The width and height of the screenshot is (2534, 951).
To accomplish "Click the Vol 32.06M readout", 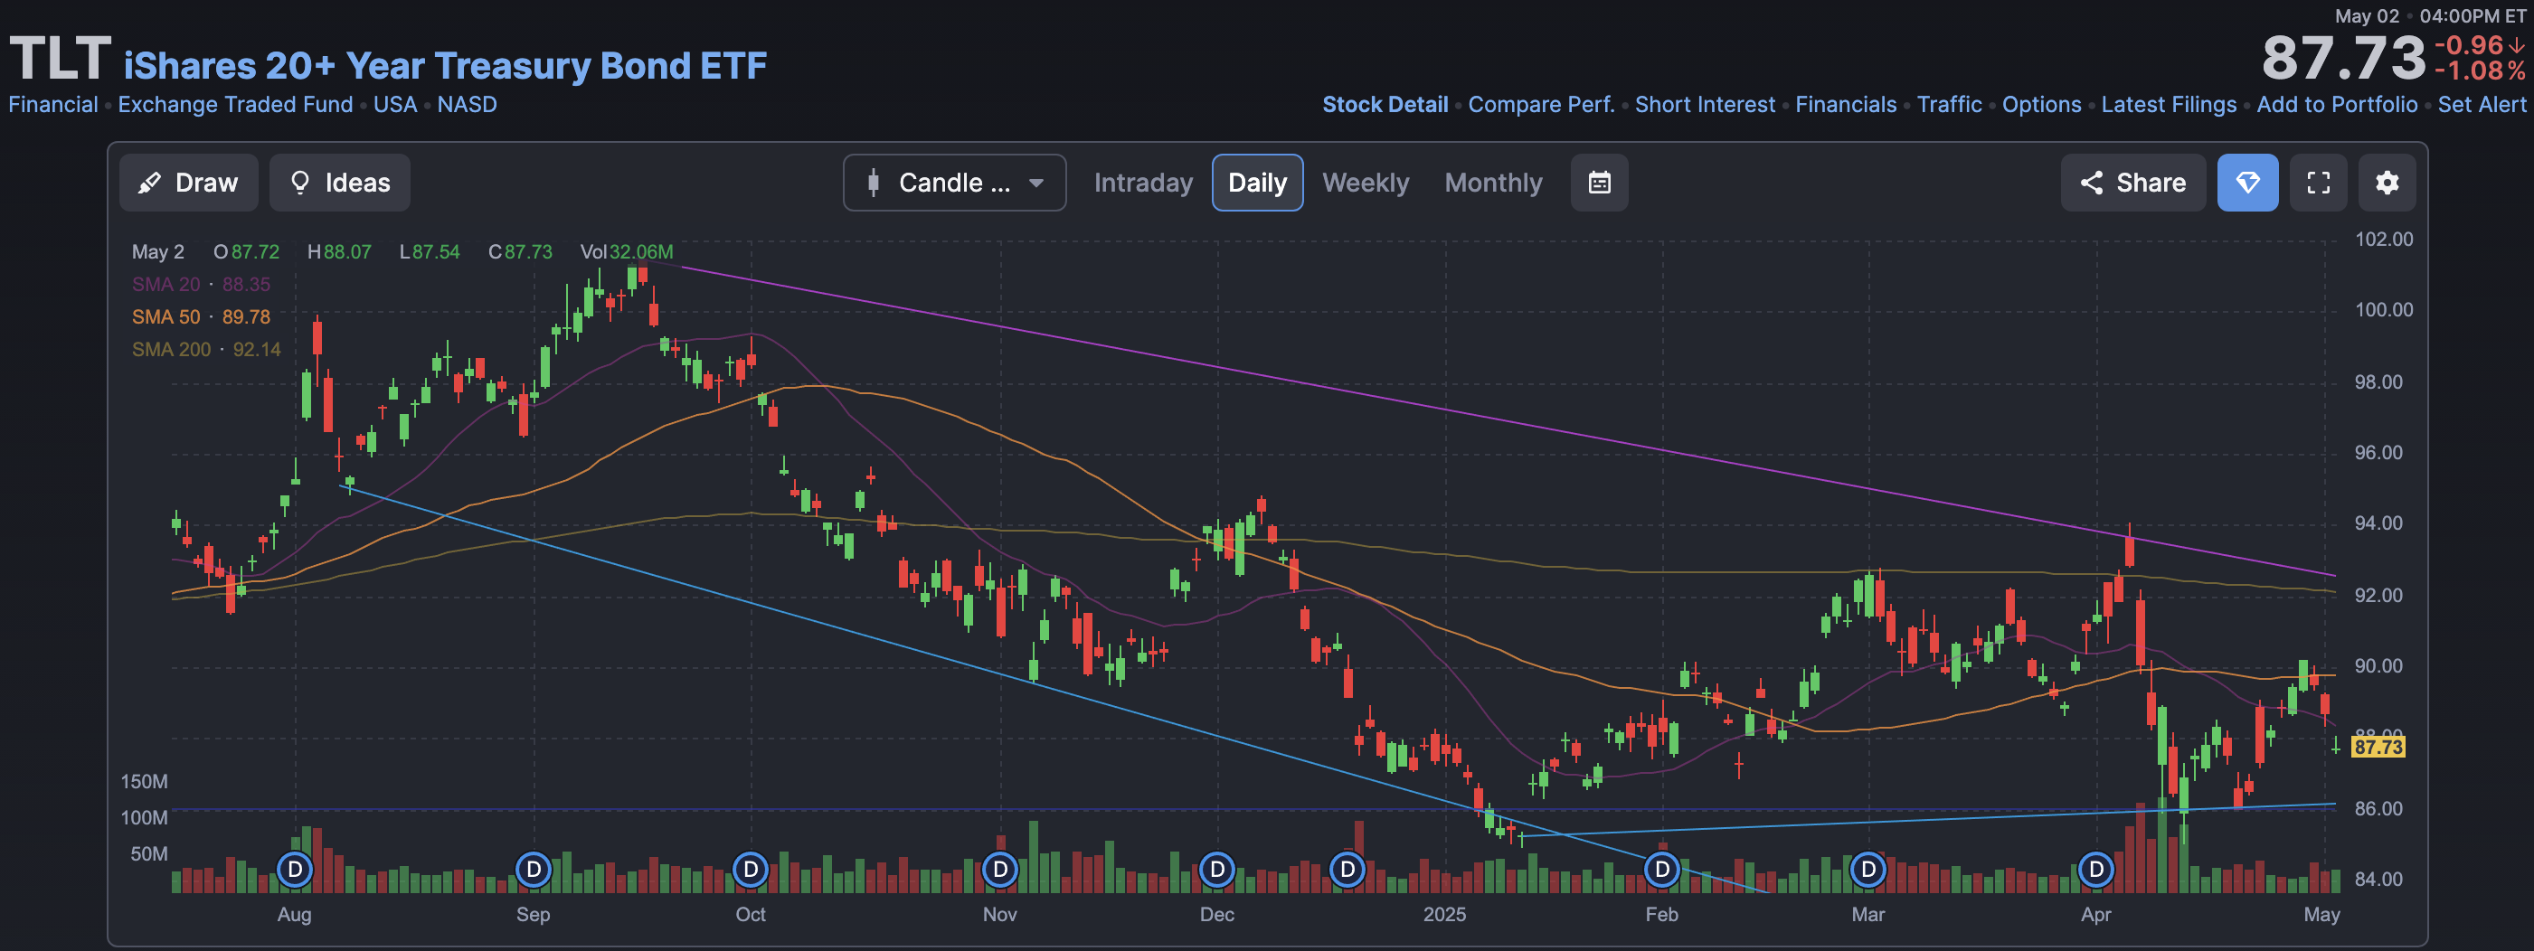I will click(626, 252).
